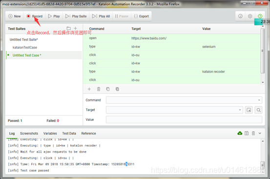This screenshot has width=270, height=179.
Task: Start recording with the Record button
Action: pos(35,16)
